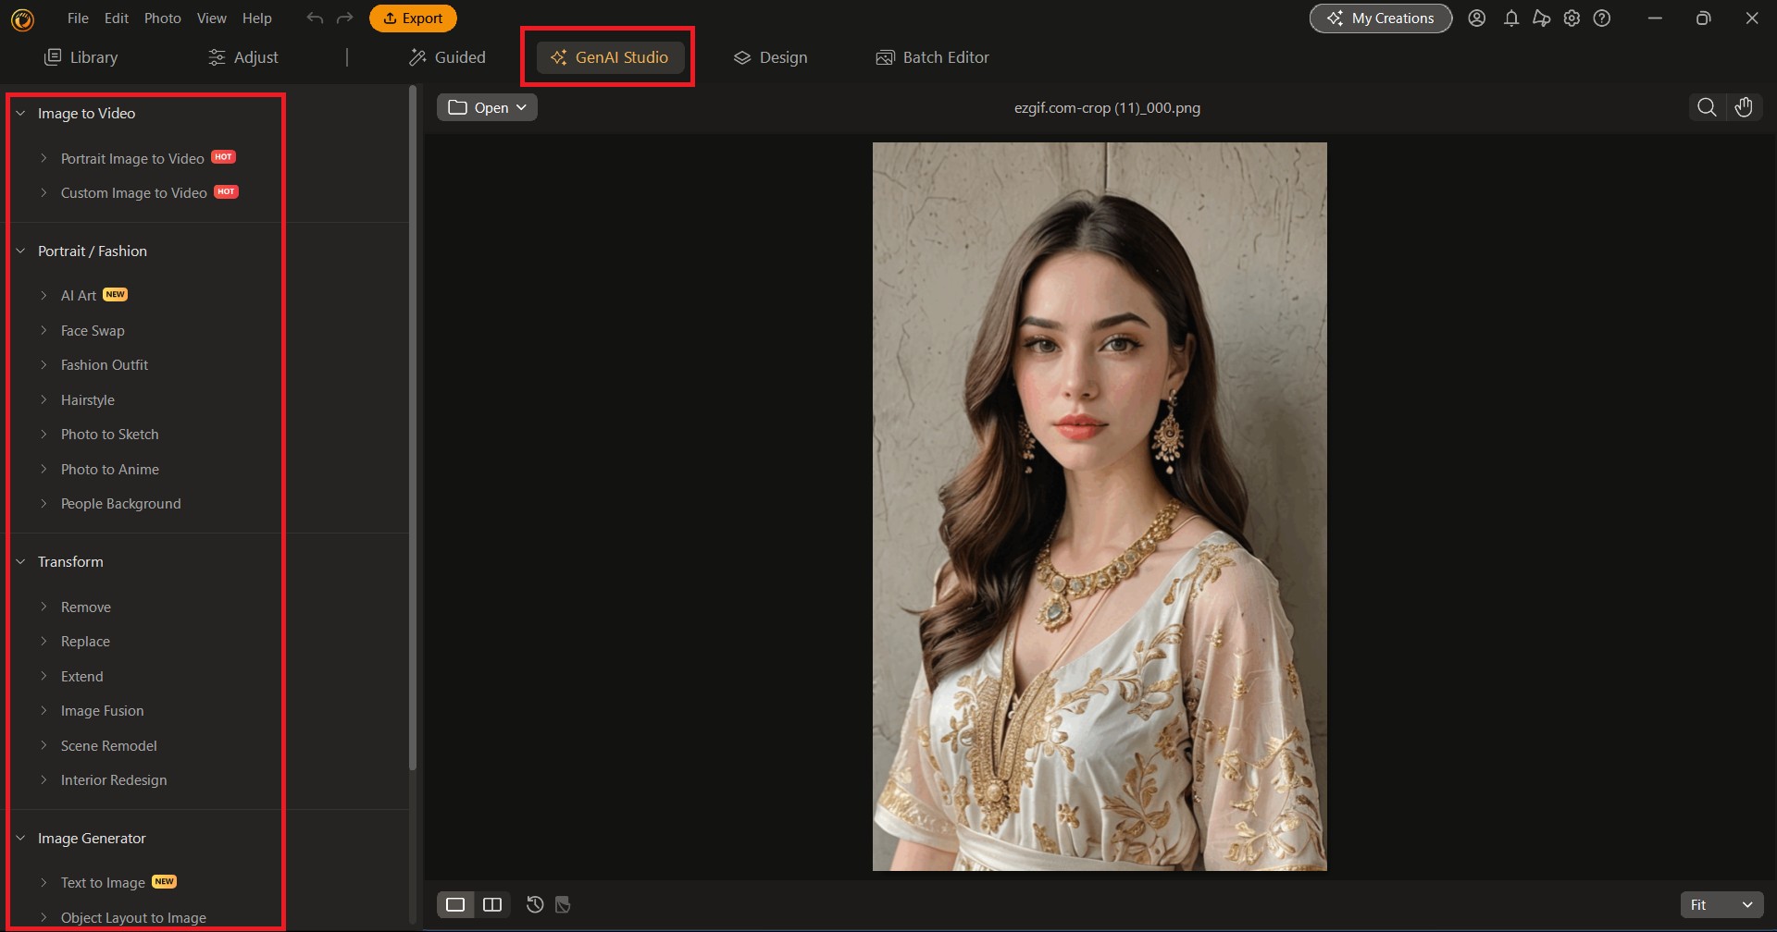The width and height of the screenshot is (1777, 932).
Task: Open the Fit zoom level dropdown
Action: [x=1721, y=904]
